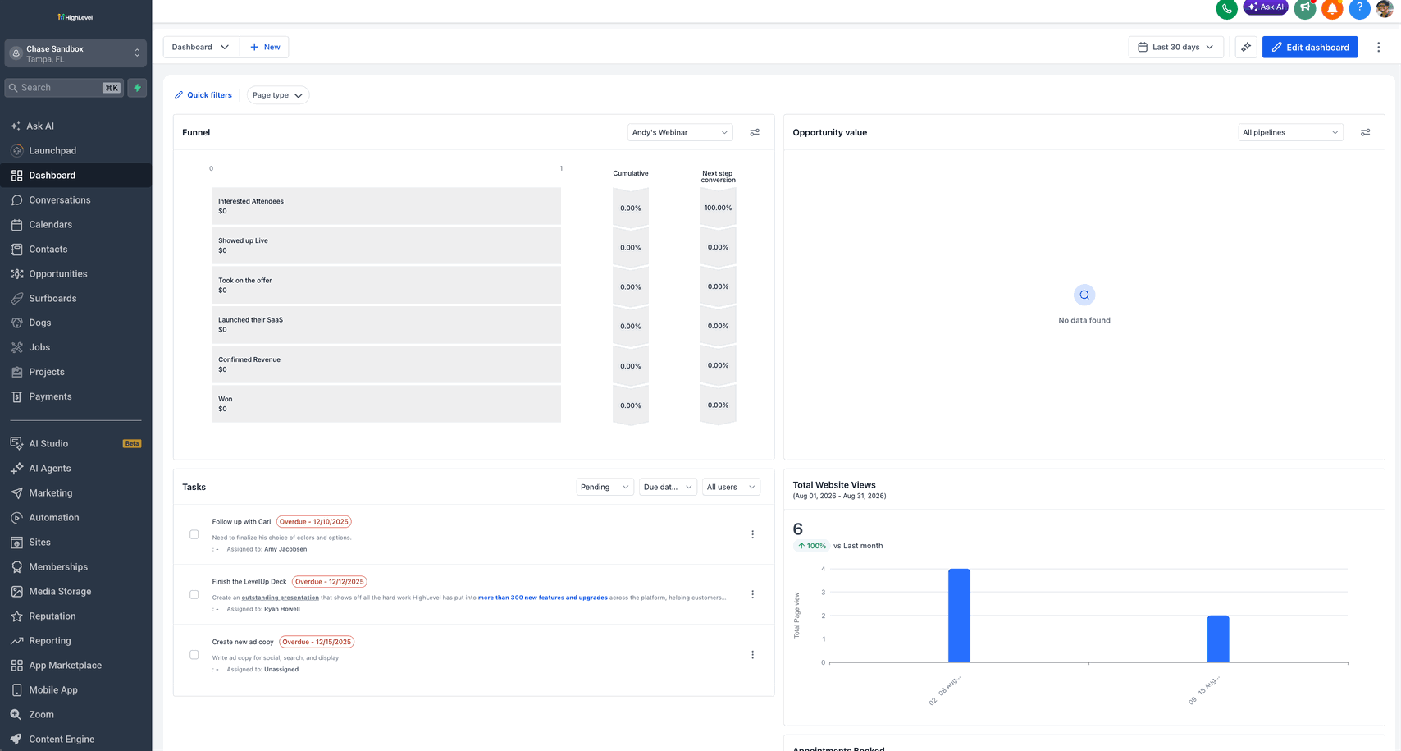The width and height of the screenshot is (1401, 751).
Task: Open options menu for Finish the LevelUp Deck
Action: pyautogui.click(x=752, y=594)
